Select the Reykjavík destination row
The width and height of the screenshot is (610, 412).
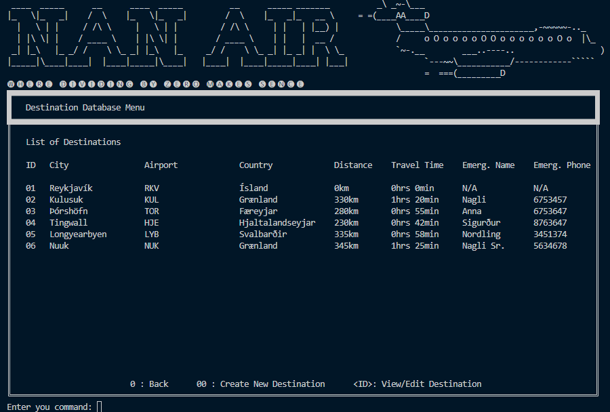click(x=70, y=188)
